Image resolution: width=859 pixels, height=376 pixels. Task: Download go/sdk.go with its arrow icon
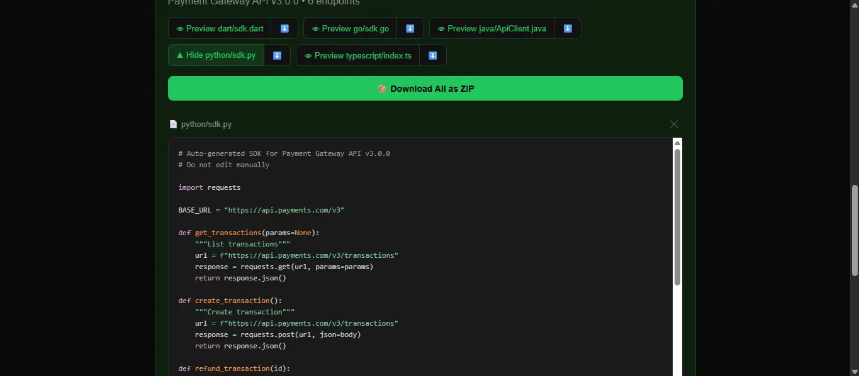(x=410, y=28)
